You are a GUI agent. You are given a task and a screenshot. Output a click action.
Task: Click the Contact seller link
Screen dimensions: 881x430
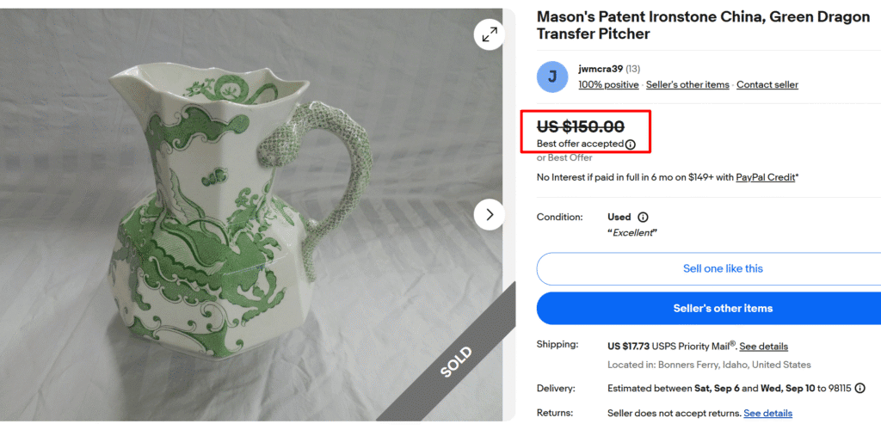click(767, 85)
